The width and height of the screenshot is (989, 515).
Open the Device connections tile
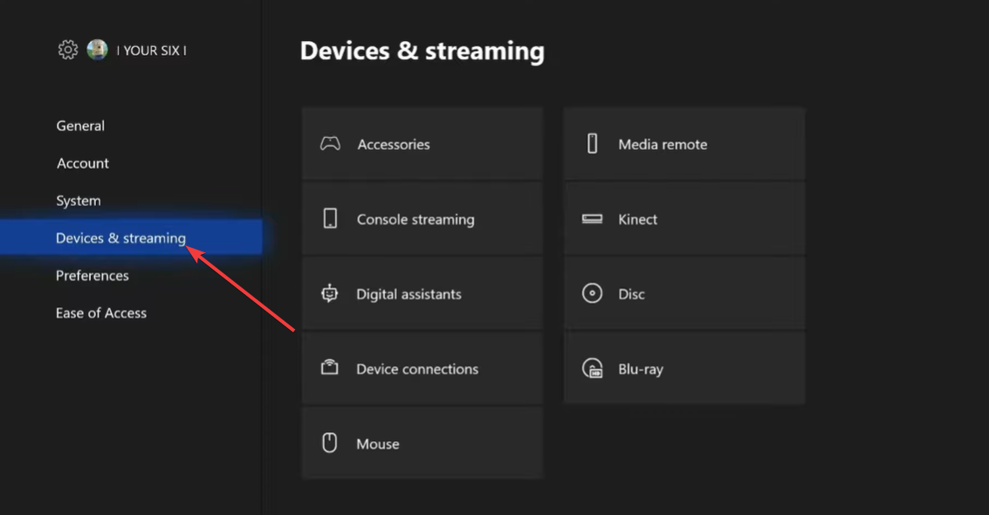pyautogui.click(x=422, y=368)
